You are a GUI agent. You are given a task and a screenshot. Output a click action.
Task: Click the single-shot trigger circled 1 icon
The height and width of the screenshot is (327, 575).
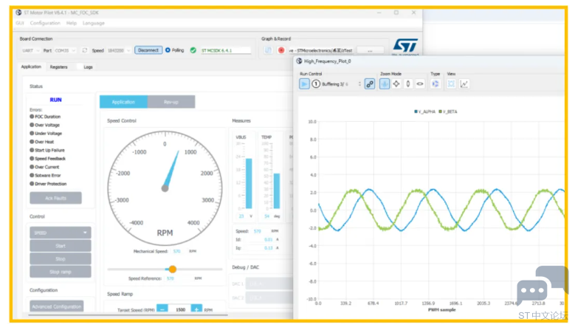click(x=316, y=84)
